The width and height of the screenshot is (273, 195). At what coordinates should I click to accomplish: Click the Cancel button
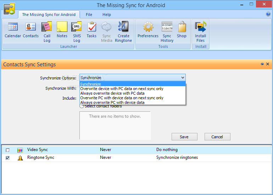(217, 137)
